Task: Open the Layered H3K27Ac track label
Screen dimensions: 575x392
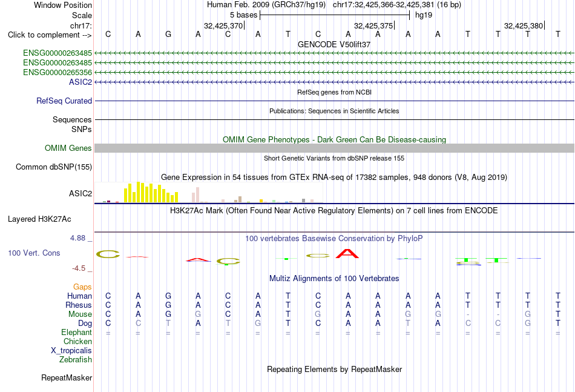Action: tap(39, 219)
